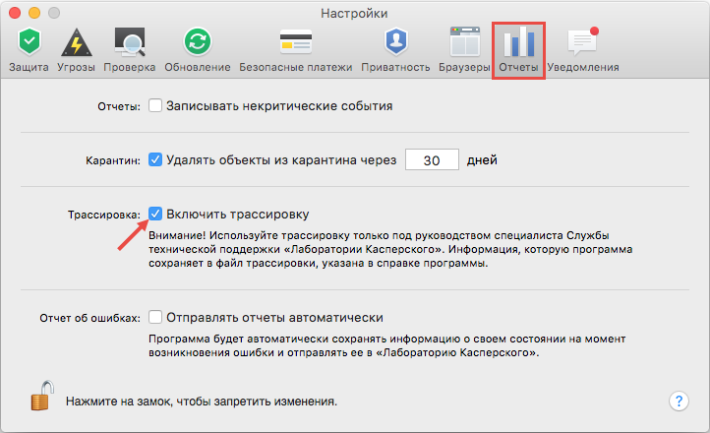
Task: Open the Защита settings tab
Action: 29,50
